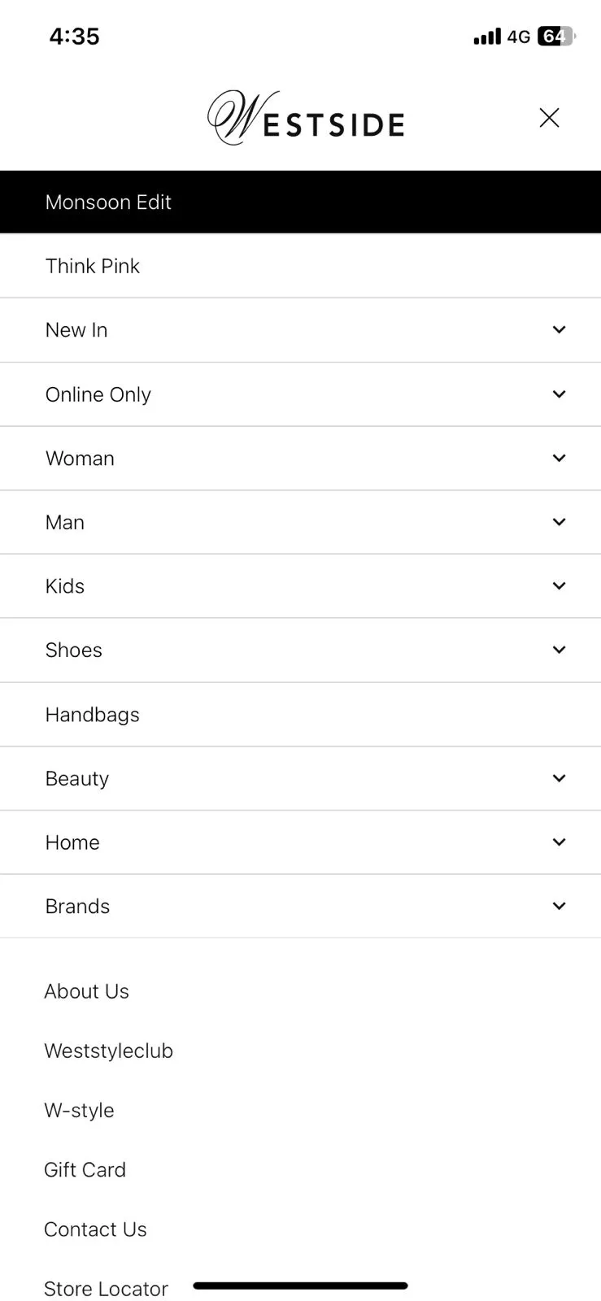Open the Handbags menu item
This screenshot has width=601, height=1301.
(x=300, y=715)
